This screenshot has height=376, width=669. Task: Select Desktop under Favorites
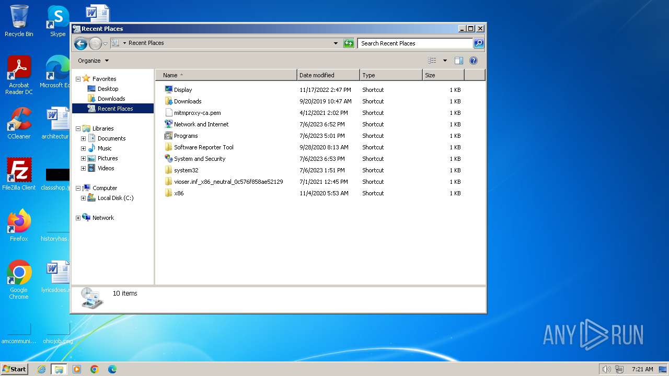(108, 89)
